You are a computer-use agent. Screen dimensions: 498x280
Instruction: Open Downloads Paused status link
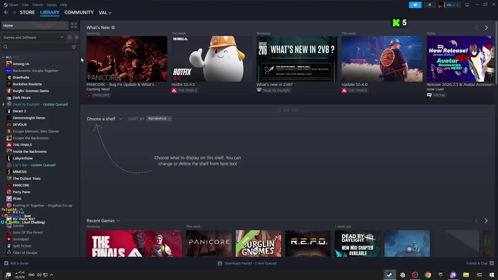click(x=250, y=263)
